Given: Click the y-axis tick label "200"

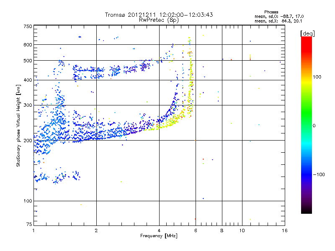Looking at the screenshot, I should [x=28, y=141].
